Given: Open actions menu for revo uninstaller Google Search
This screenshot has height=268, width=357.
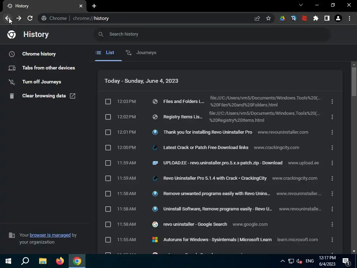Looking at the screenshot, I should click(332, 224).
